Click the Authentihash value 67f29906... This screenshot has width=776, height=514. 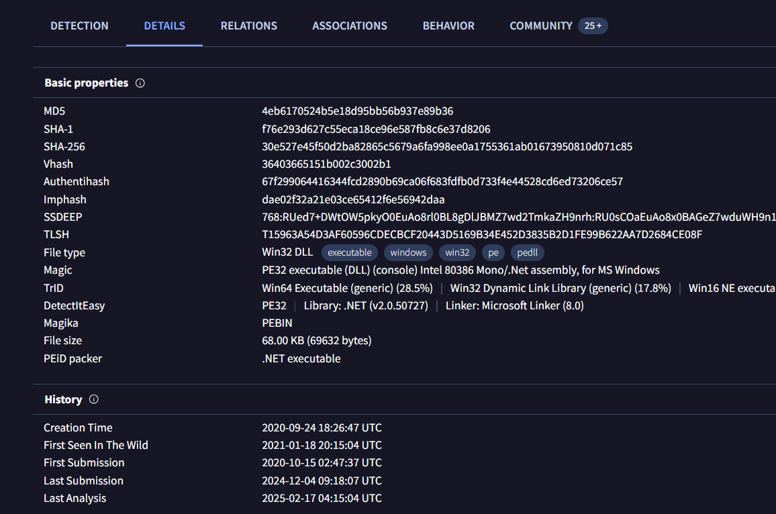point(442,182)
